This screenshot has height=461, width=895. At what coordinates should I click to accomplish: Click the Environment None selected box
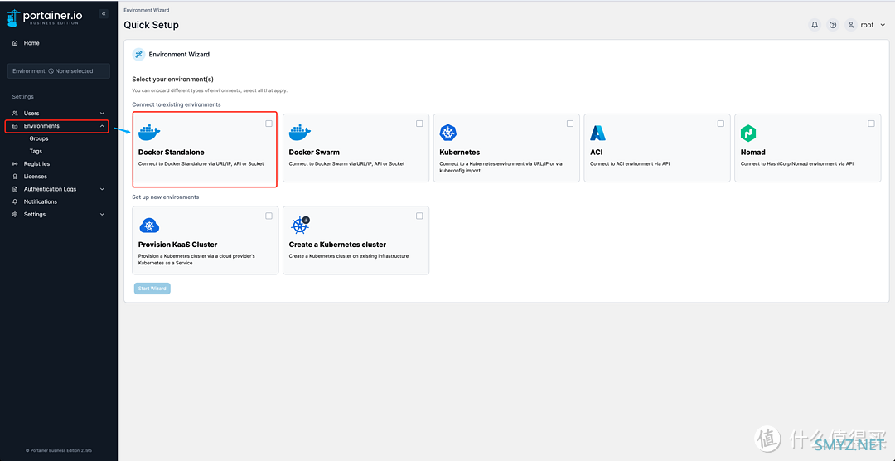coord(58,71)
